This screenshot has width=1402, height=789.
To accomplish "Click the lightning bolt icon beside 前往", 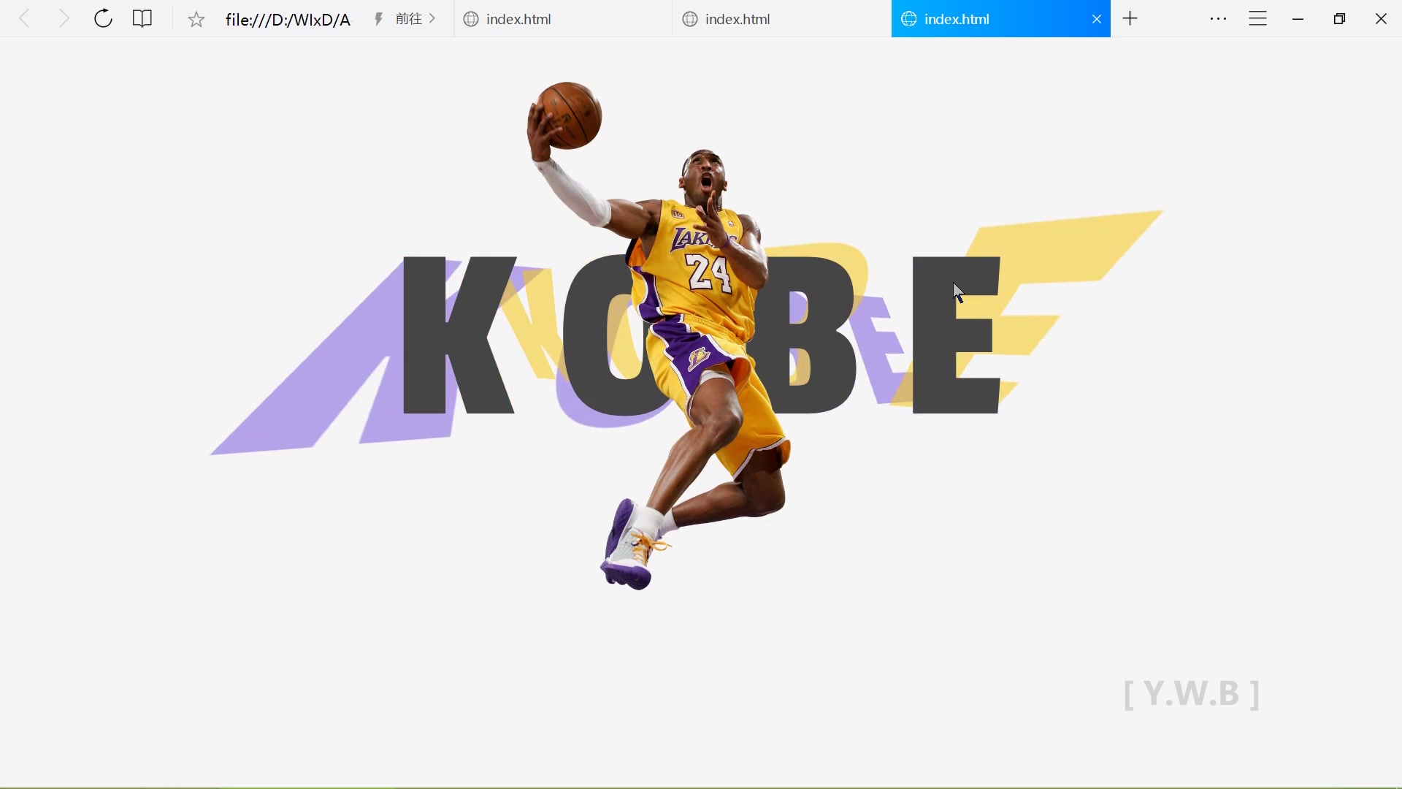I will tap(379, 19).
